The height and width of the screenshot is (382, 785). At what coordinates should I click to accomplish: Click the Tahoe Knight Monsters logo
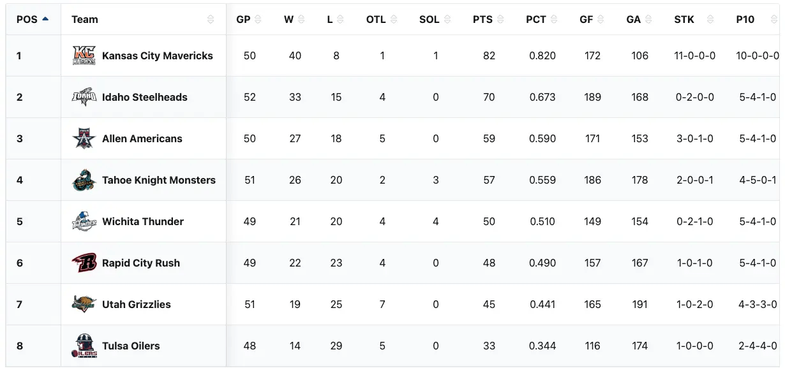coord(84,180)
